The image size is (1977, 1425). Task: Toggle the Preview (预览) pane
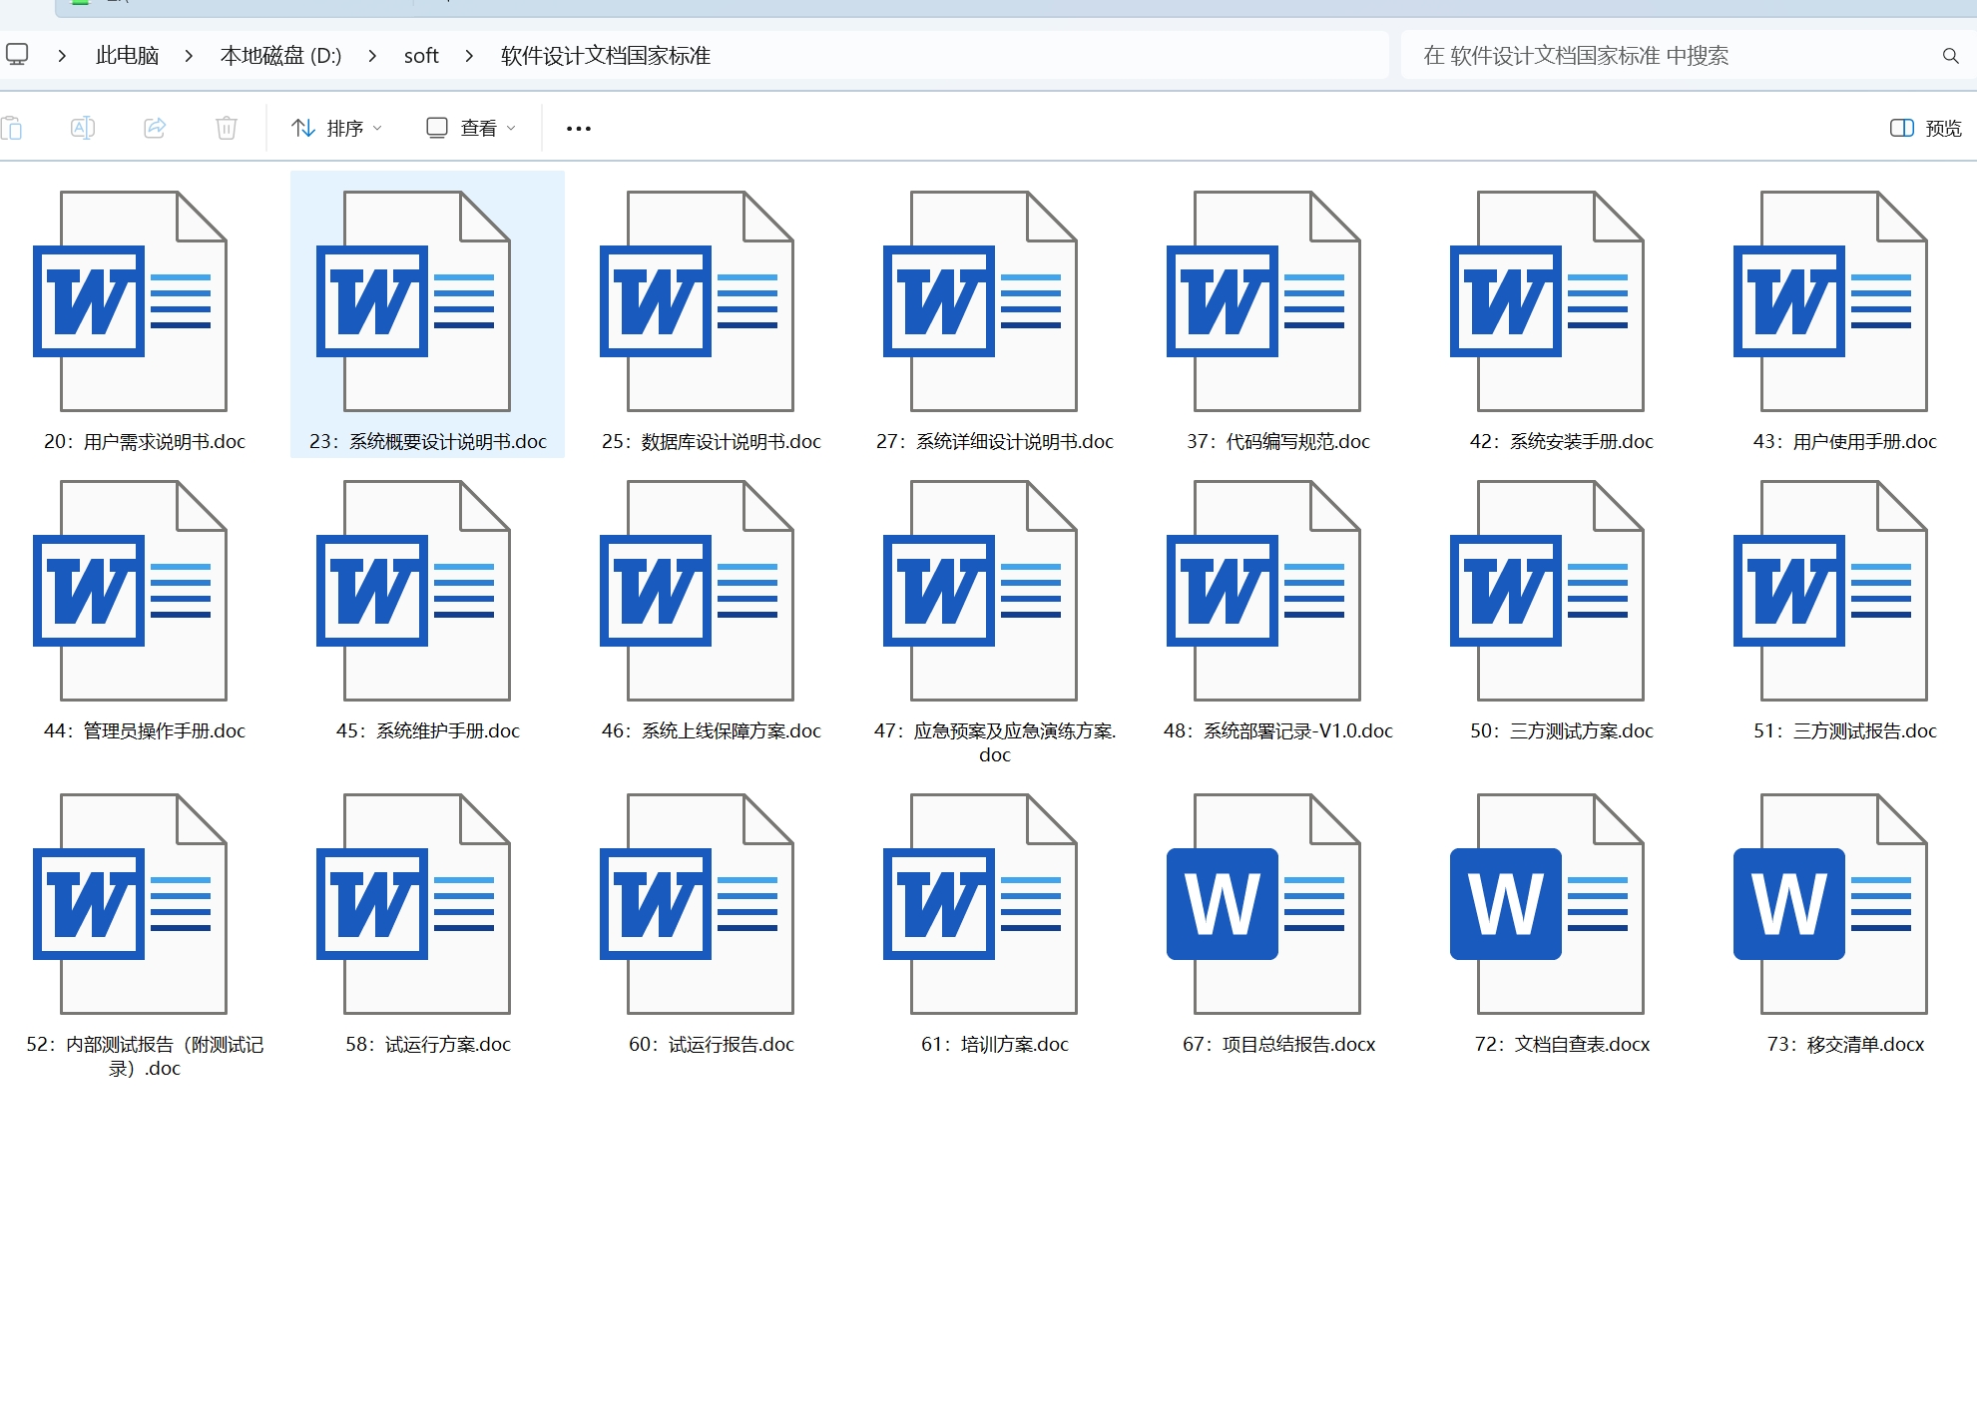[1926, 128]
